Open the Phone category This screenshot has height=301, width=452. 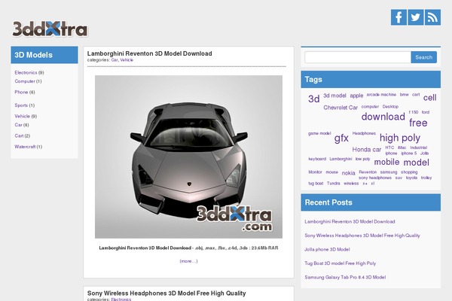[21, 92]
